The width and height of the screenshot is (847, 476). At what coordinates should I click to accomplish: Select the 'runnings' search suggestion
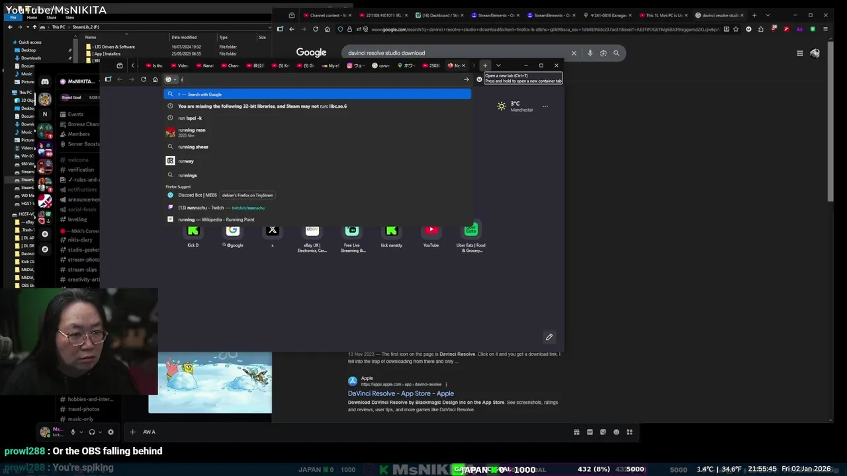[318, 175]
